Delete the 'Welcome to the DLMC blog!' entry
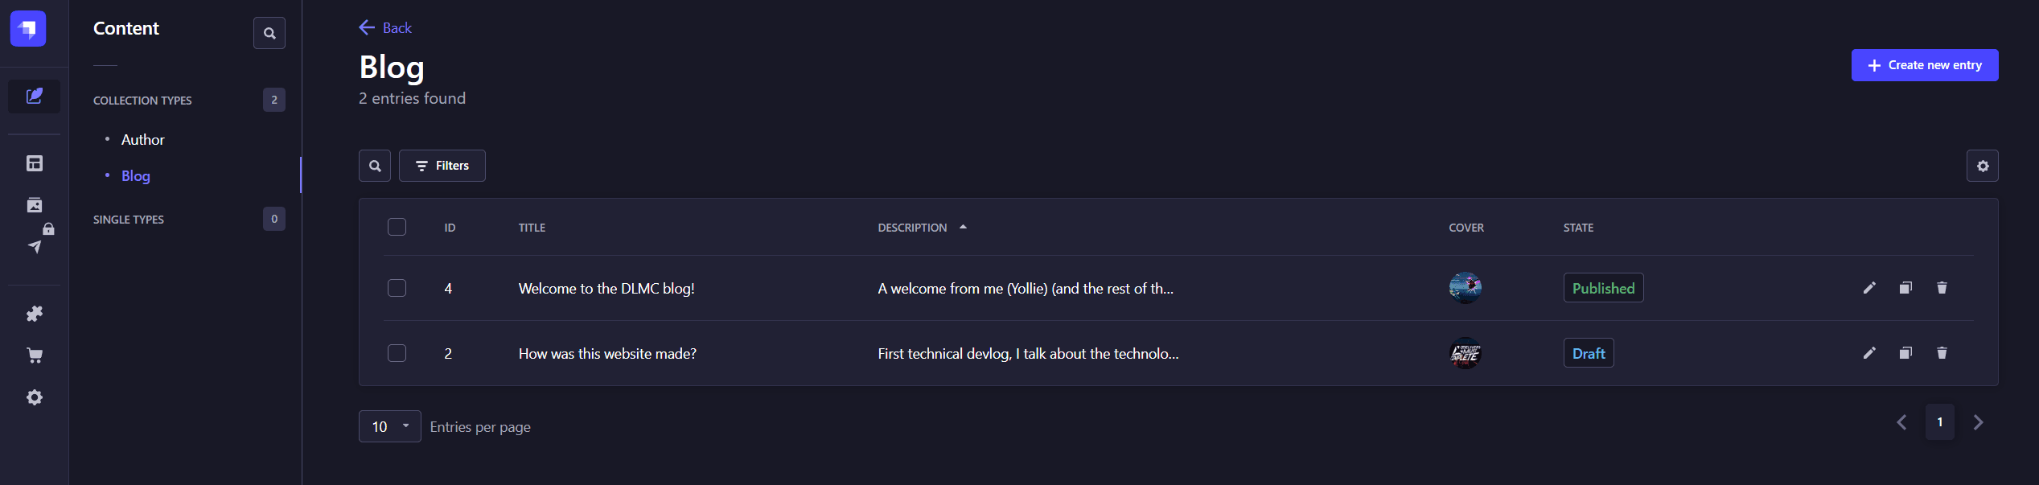The height and width of the screenshot is (485, 2039). [1942, 287]
